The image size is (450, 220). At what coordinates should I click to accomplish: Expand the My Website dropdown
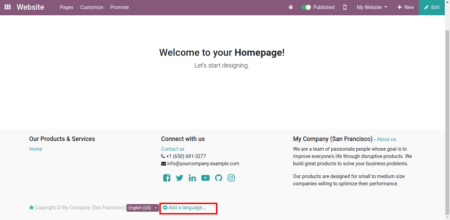[x=372, y=7]
